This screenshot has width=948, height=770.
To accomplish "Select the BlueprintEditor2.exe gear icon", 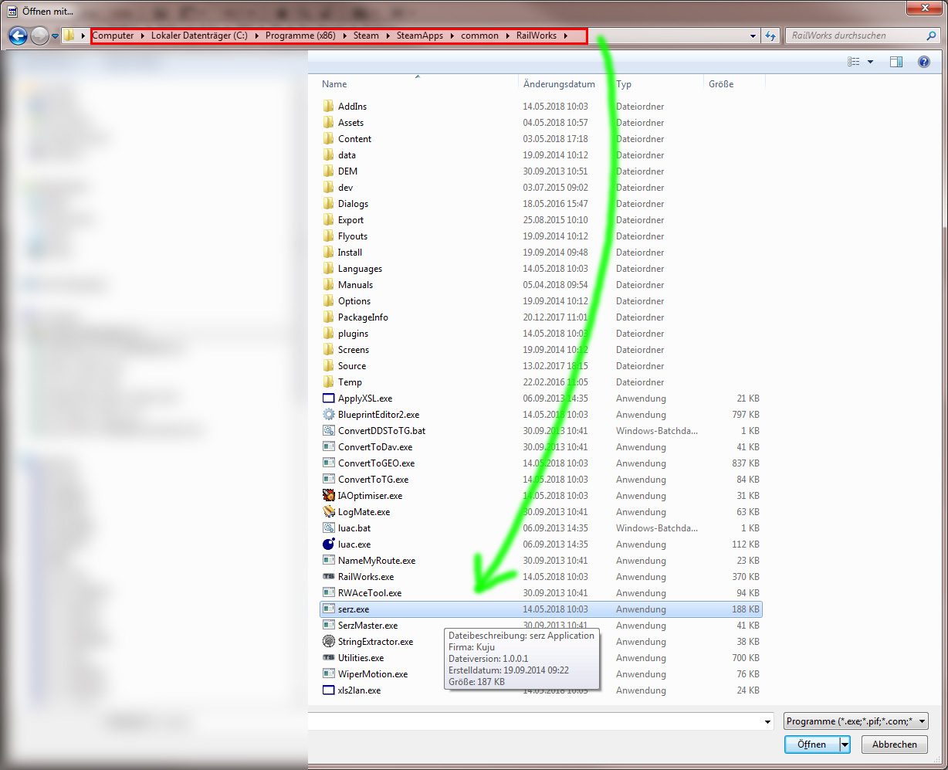I will (x=328, y=415).
